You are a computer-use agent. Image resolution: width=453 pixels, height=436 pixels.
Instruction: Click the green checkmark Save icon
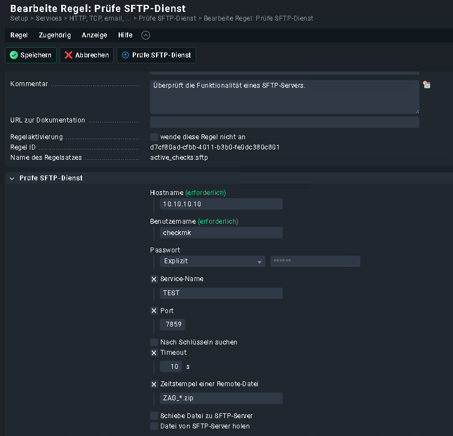[14, 55]
